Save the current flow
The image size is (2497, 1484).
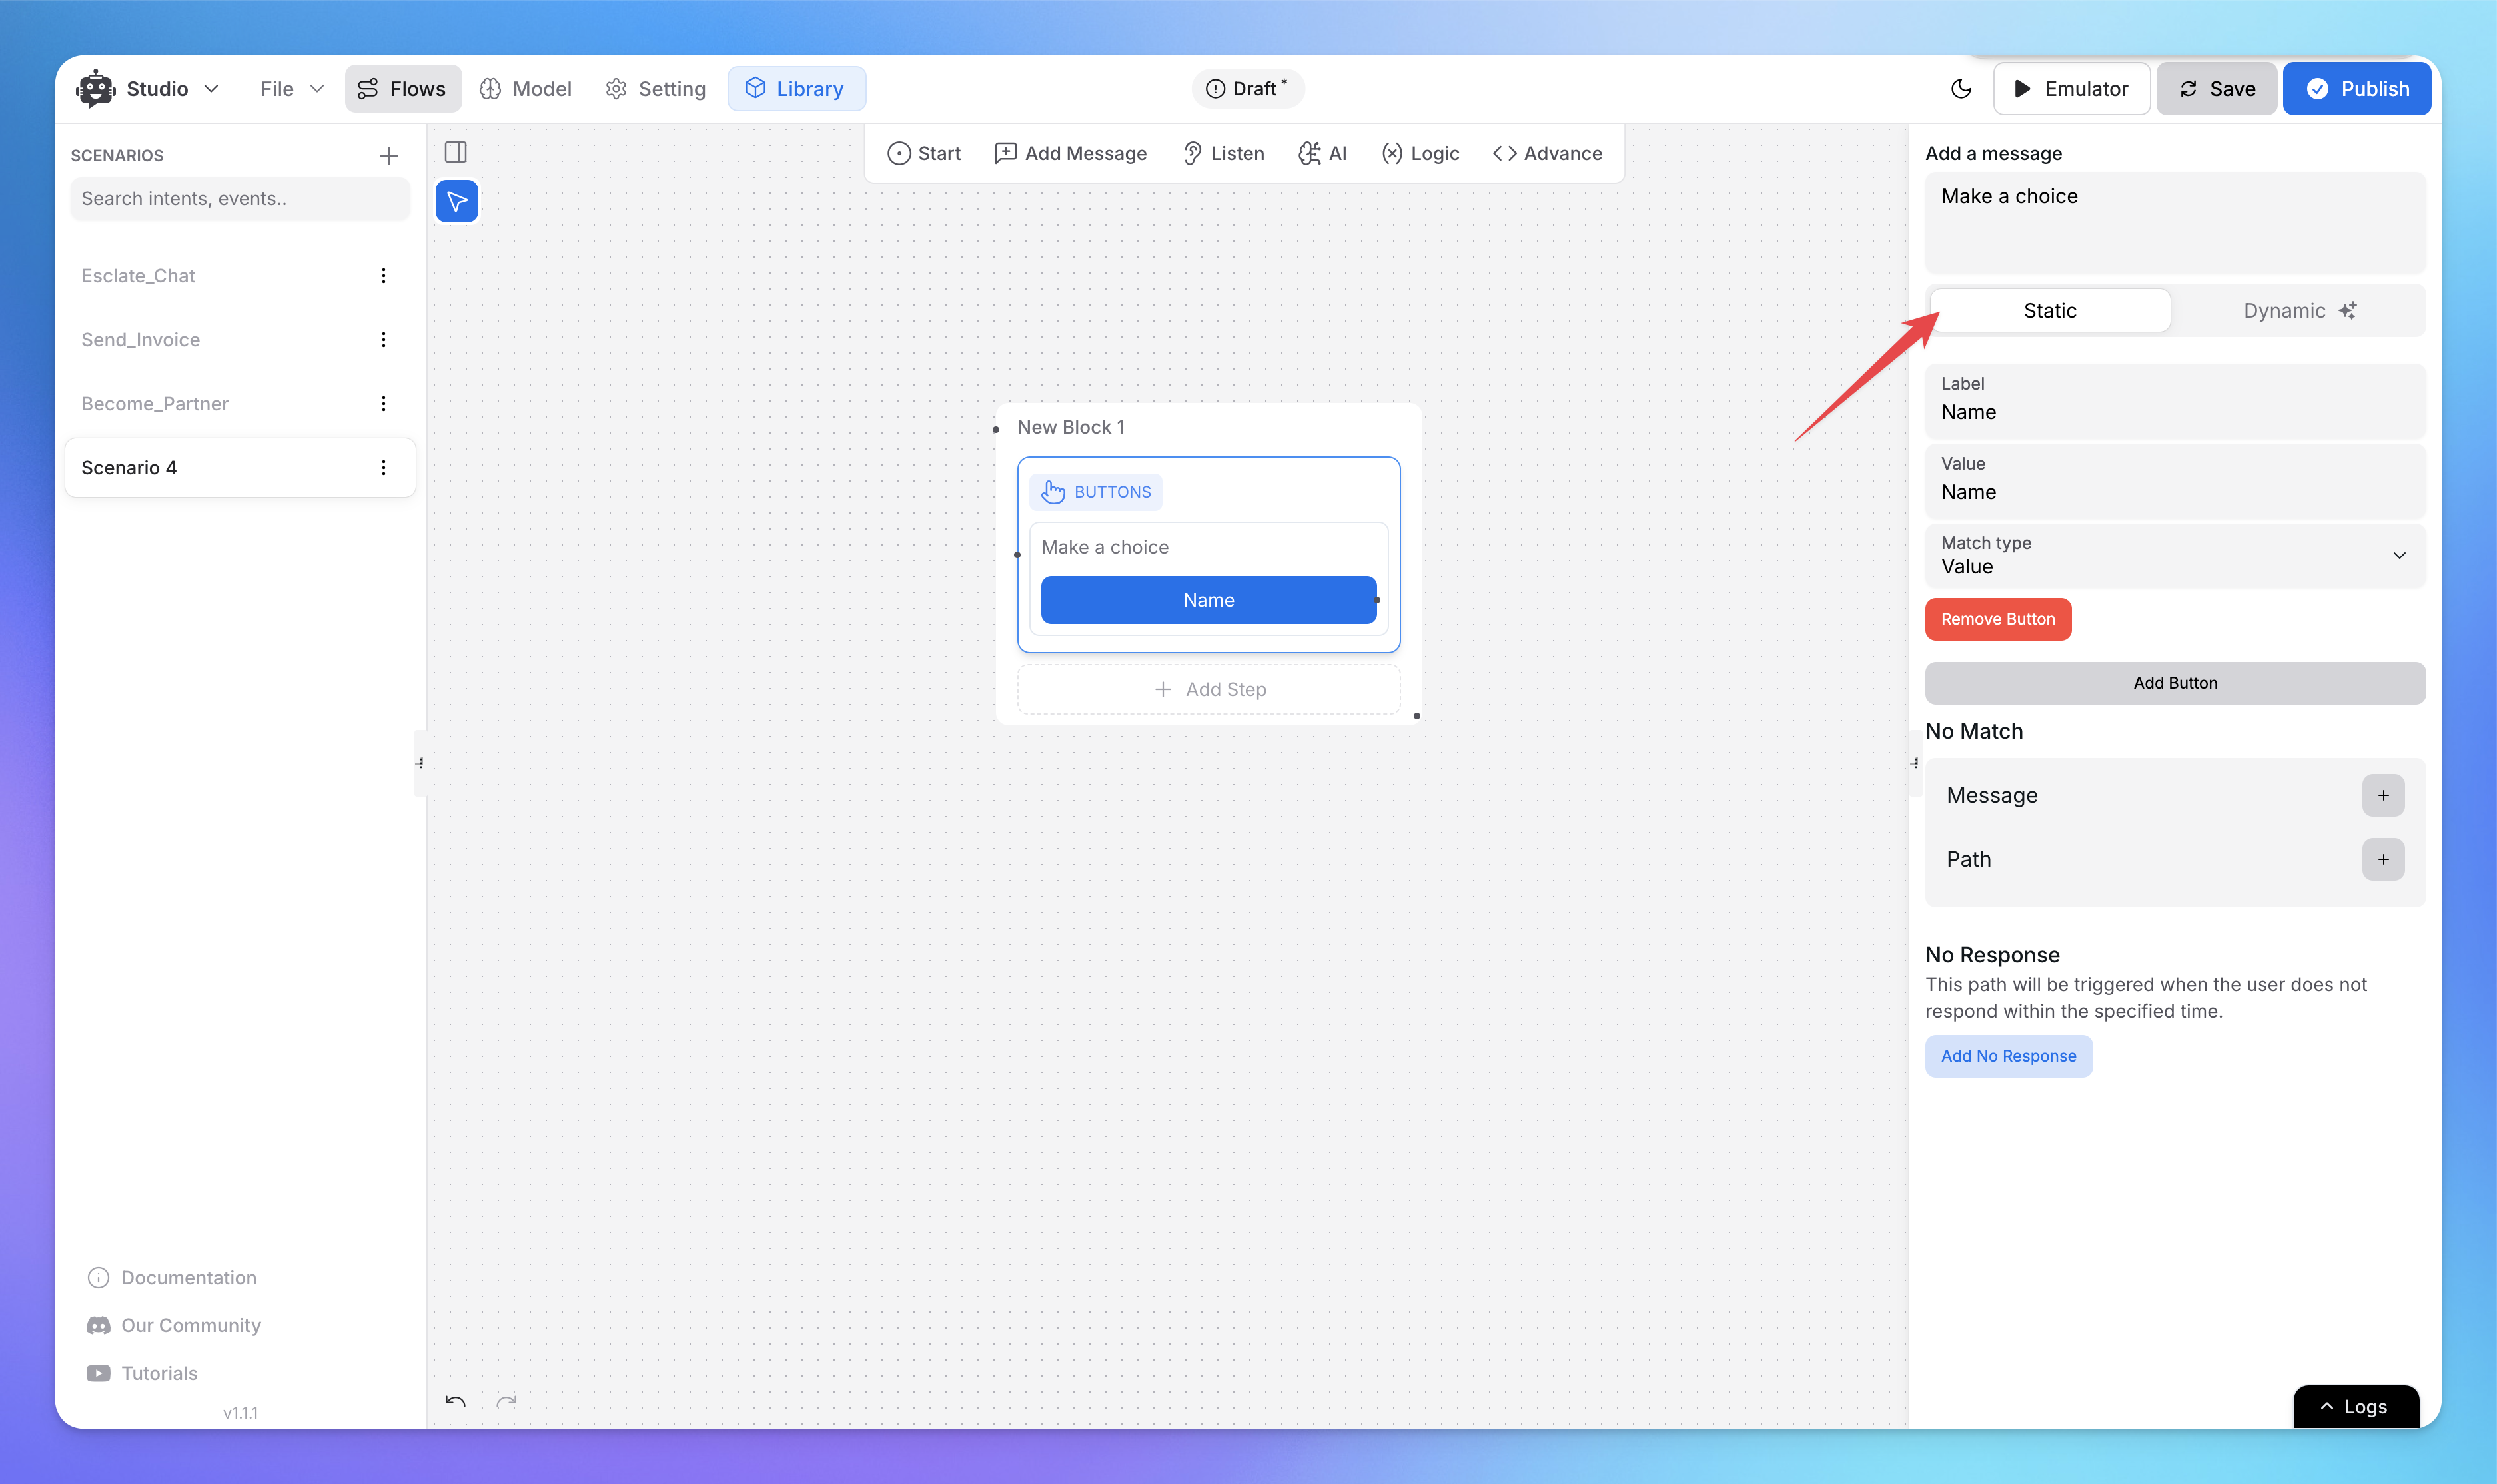pyautogui.click(x=2216, y=89)
